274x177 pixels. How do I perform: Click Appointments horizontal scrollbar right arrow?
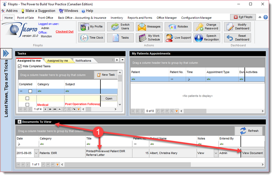coord(262,111)
